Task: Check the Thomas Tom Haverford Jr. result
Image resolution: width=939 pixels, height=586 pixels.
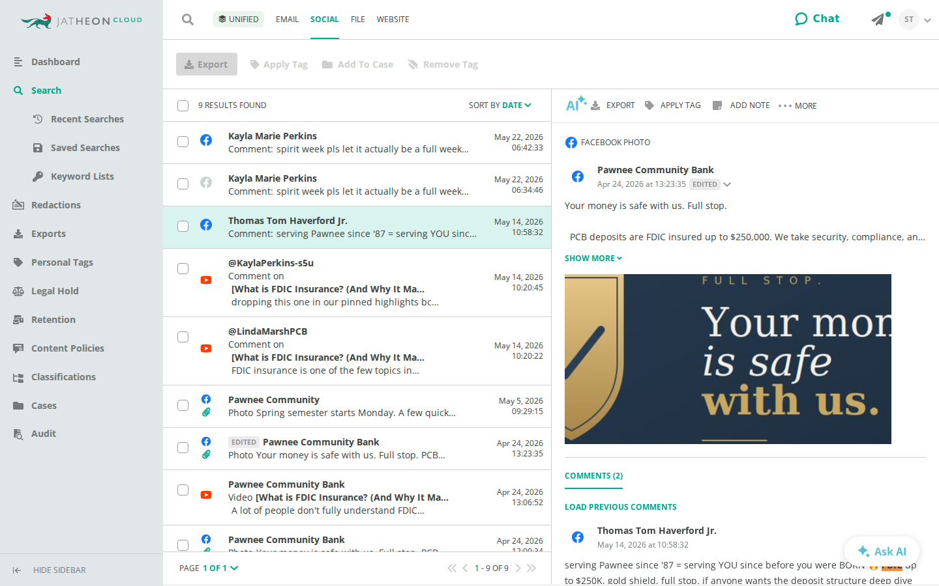Action: pyautogui.click(x=183, y=227)
